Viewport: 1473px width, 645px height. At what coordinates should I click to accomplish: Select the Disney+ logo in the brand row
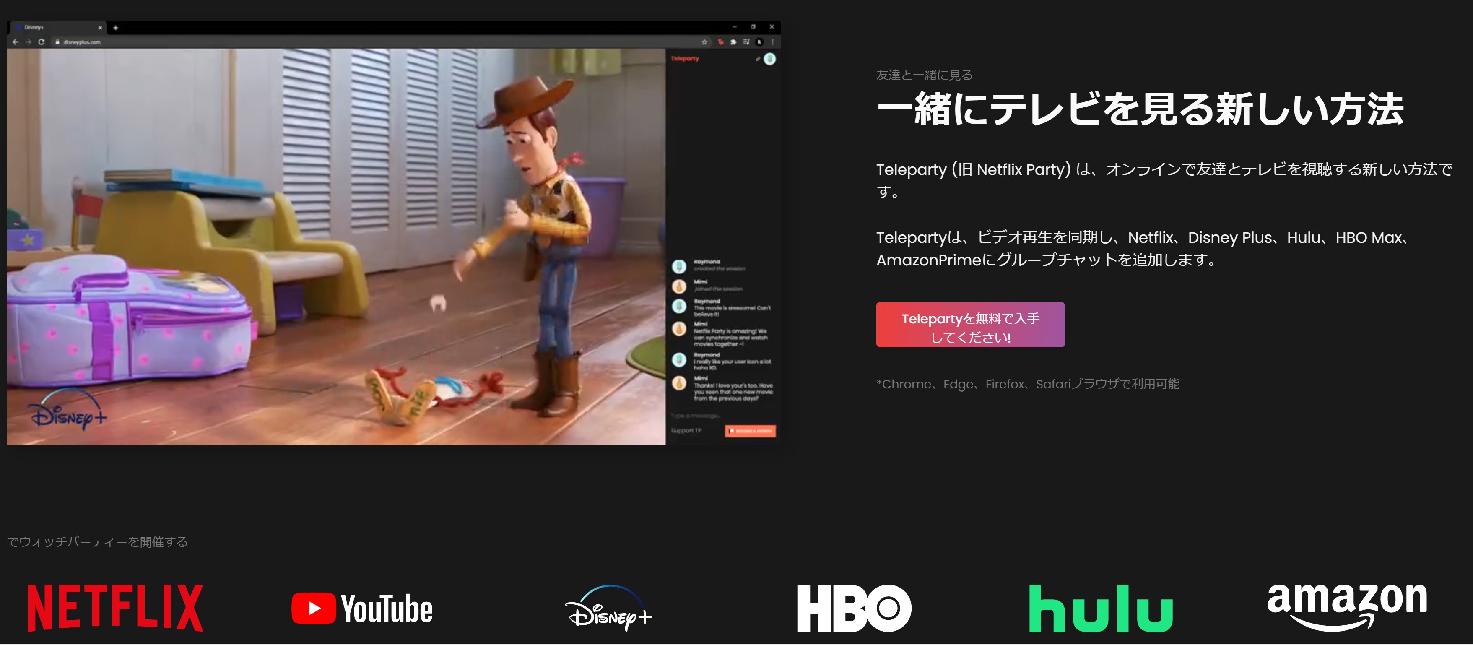[x=610, y=608]
